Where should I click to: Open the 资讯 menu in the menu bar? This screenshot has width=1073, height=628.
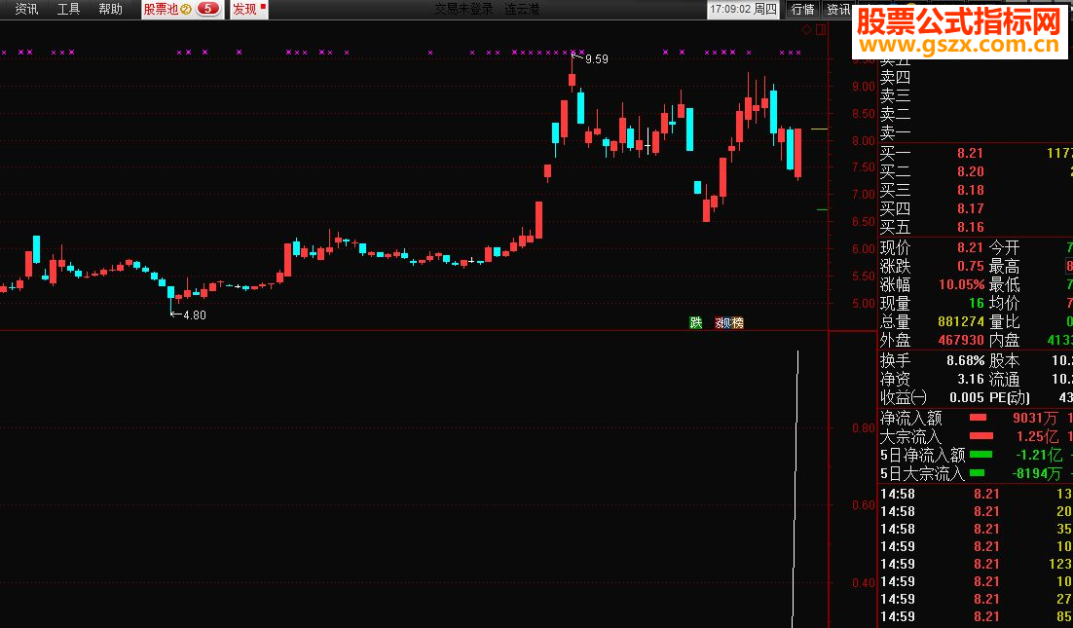[x=26, y=9]
